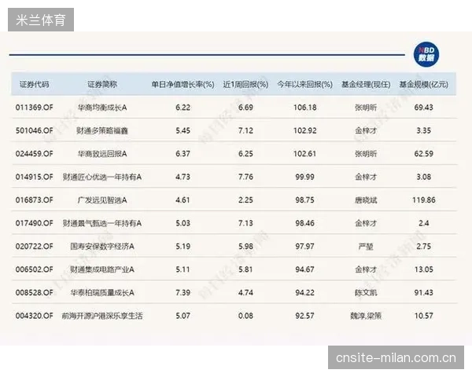
Task: Select the 证券简称 column header
Action: (102, 85)
